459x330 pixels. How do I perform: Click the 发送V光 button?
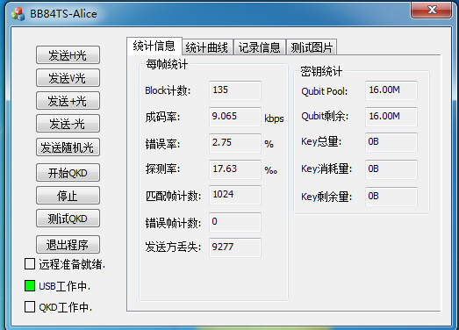coord(68,78)
